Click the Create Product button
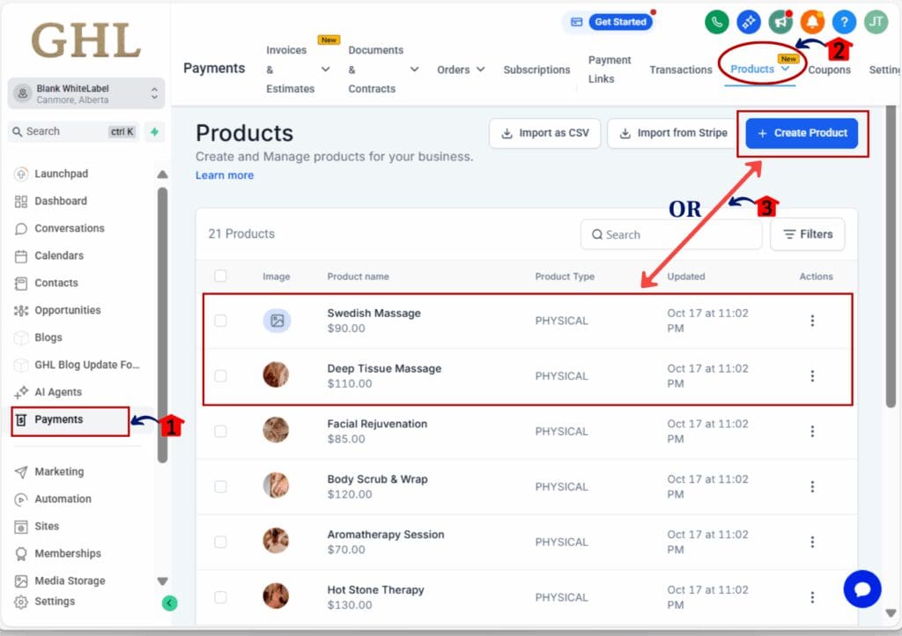Viewport: 902px width, 636px height. [801, 133]
